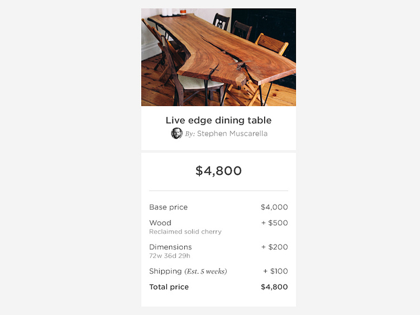Image resolution: width=420 pixels, height=315 pixels.
Task: Click the Stephen Muscarella avatar photo
Action: (x=176, y=133)
